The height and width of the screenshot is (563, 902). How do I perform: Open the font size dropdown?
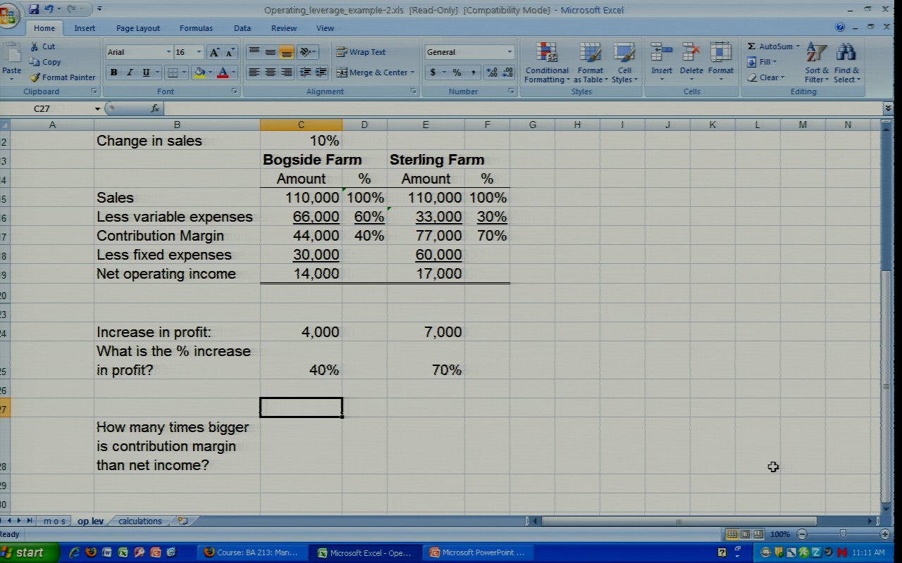point(199,52)
